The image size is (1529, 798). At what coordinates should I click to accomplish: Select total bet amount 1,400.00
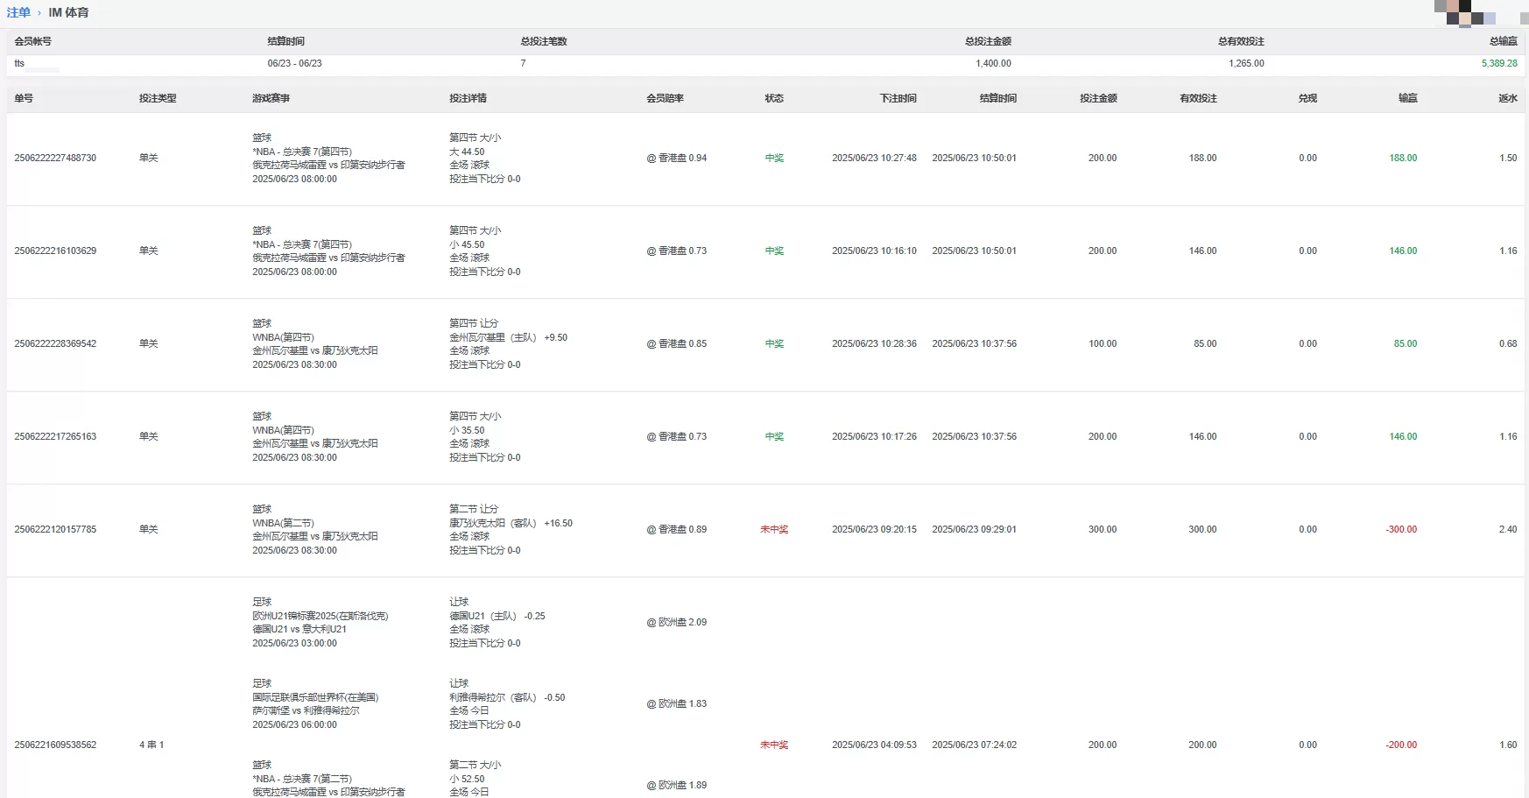tap(993, 63)
